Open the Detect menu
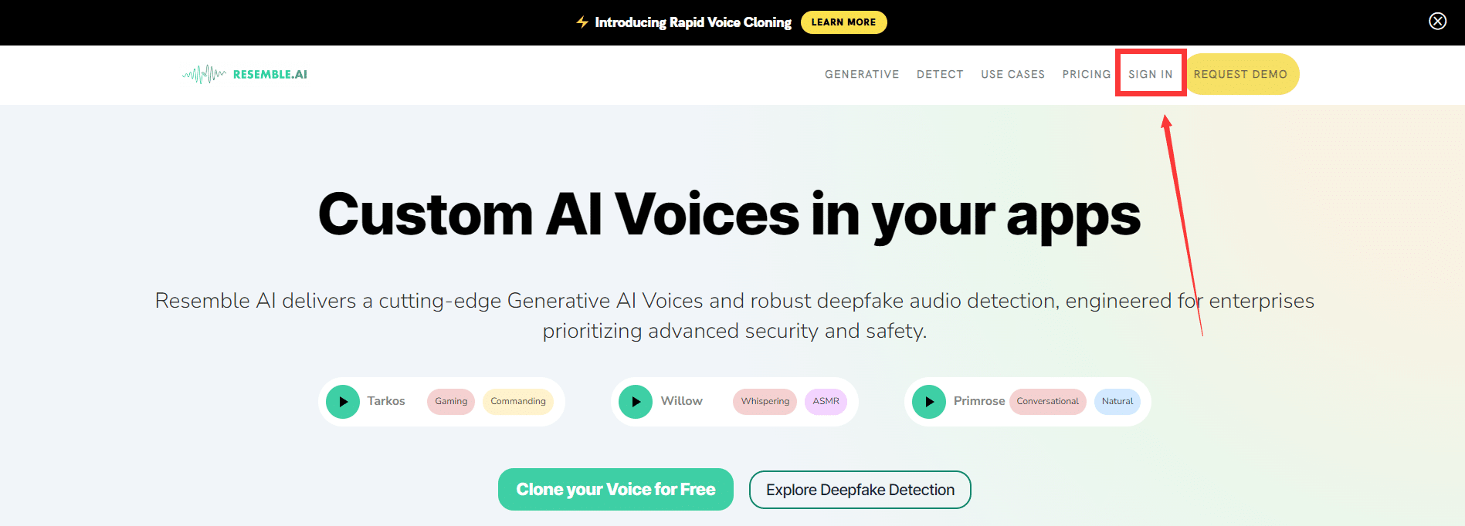The width and height of the screenshot is (1465, 526). click(x=940, y=74)
